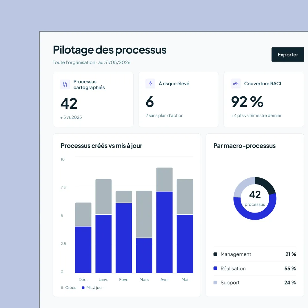Image resolution: width=308 pixels, height=308 pixels.
Task: Click the 55 % value
Action: click(x=290, y=268)
